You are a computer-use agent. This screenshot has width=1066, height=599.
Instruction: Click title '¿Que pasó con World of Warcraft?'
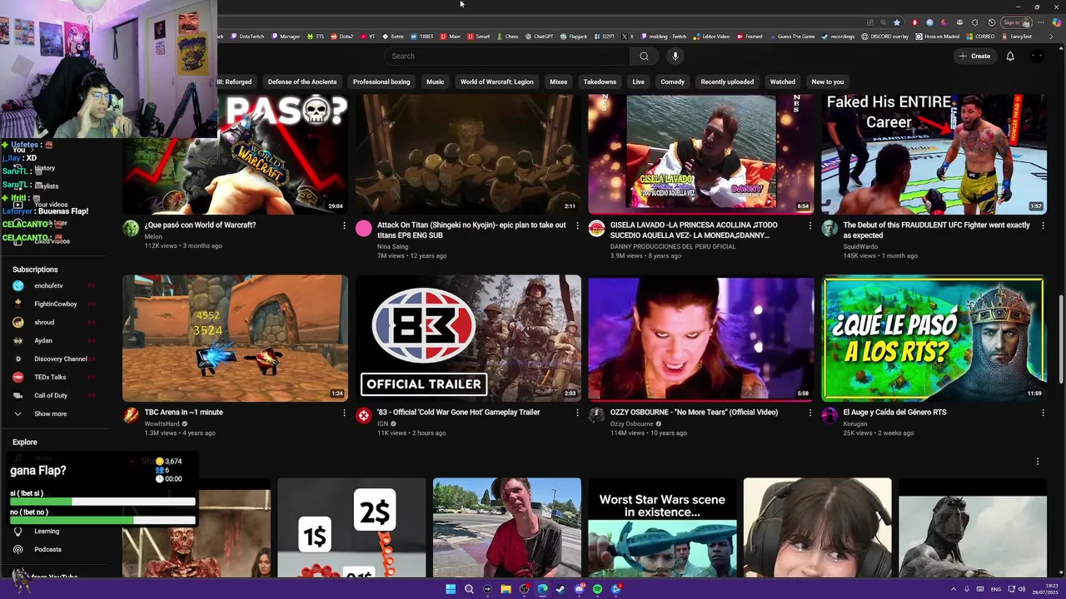coord(200,225)
